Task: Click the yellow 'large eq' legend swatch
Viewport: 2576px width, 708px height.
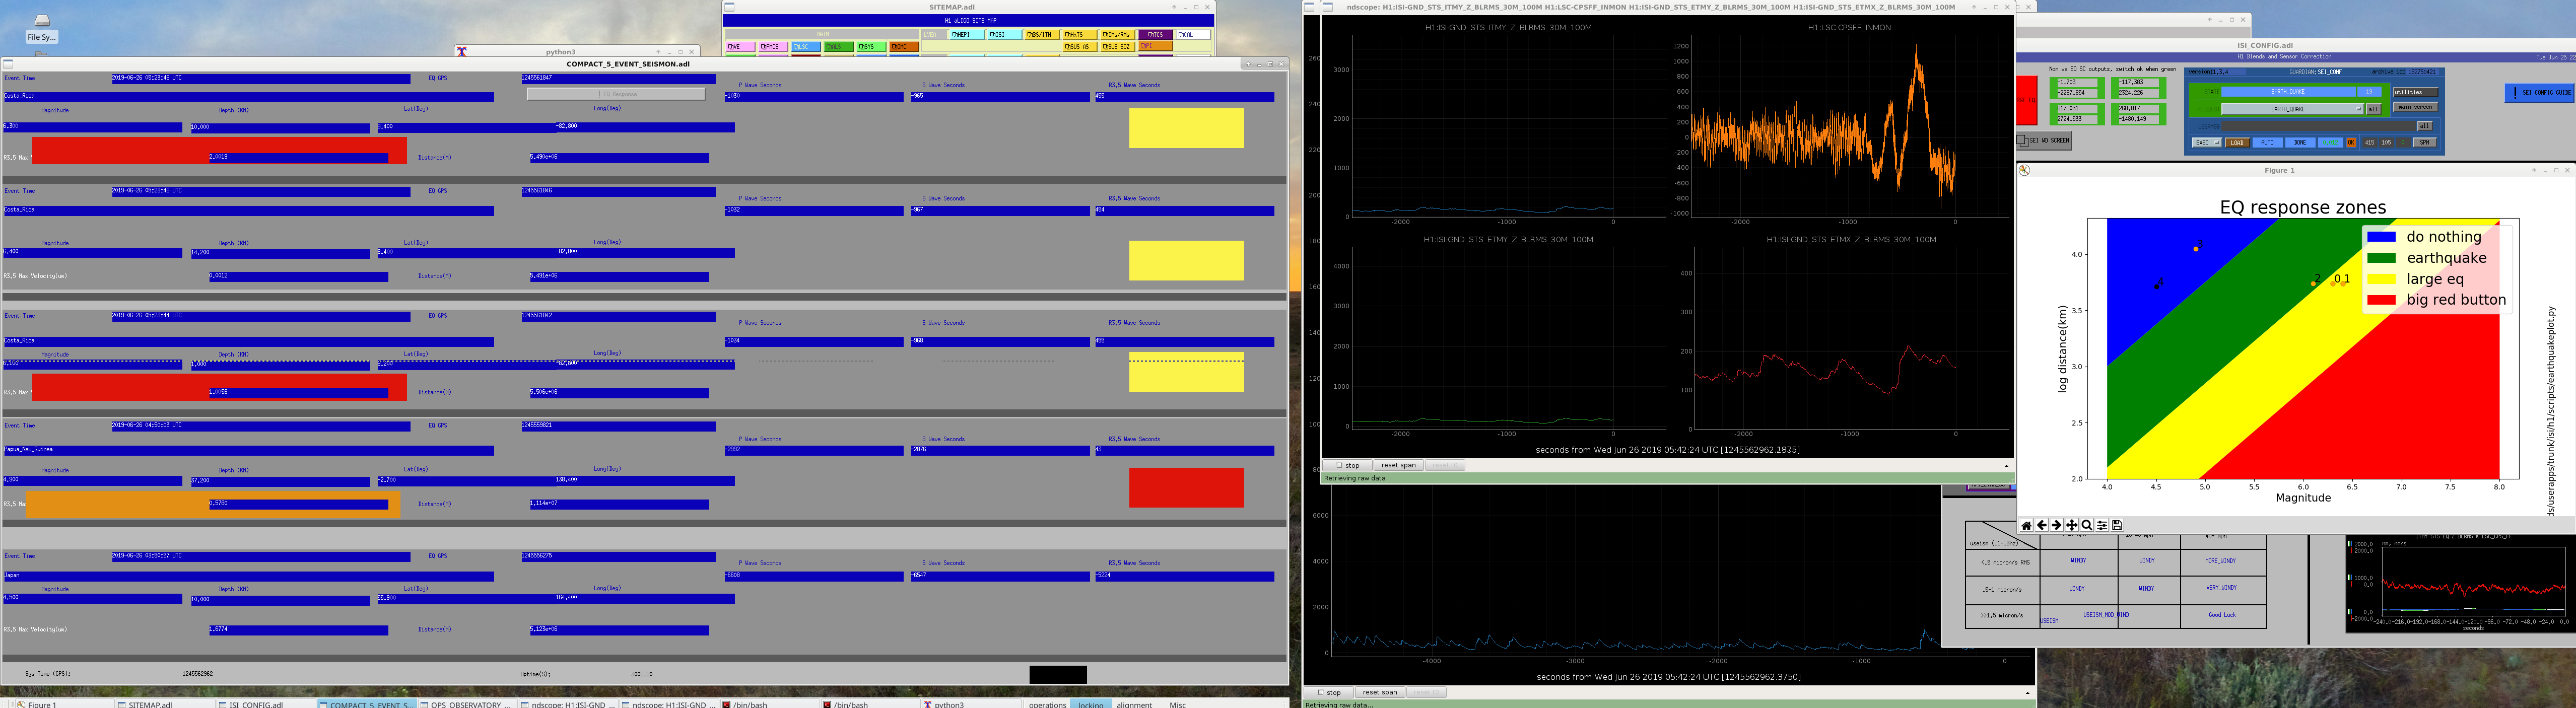Action: (2381, 279)
